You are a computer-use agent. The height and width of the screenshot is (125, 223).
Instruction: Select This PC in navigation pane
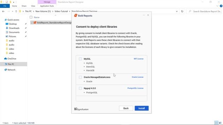[x=11, y=64]
